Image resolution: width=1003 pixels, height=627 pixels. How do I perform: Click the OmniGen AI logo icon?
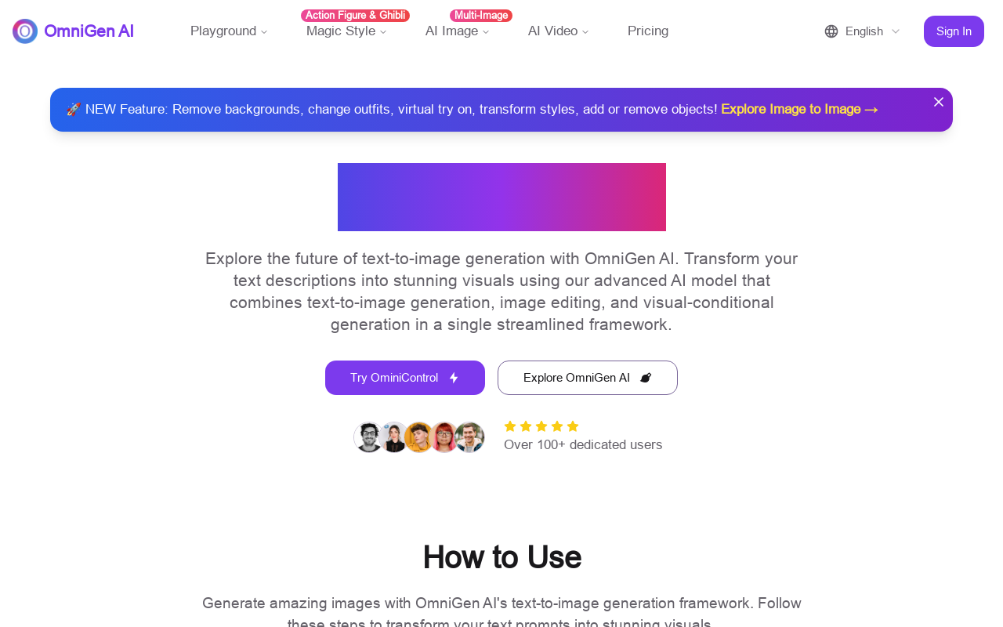pyautogui.click(x=25, y=31)
